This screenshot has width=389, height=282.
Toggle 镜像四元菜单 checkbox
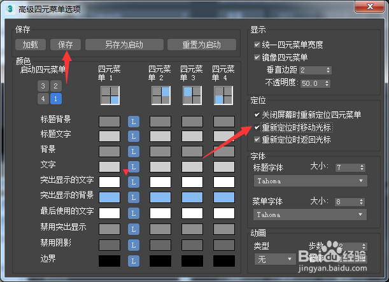(257, 57)
